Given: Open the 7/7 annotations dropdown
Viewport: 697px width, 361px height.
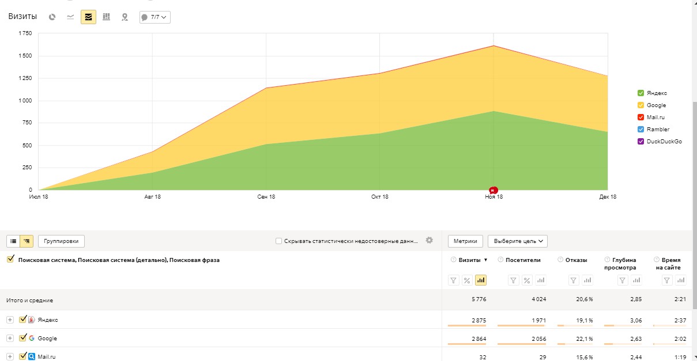Looking at the screenshot, I should pos(155,17).
